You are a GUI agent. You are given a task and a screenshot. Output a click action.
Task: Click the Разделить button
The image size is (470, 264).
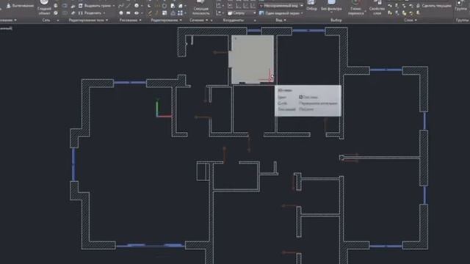tap(90, 13)
